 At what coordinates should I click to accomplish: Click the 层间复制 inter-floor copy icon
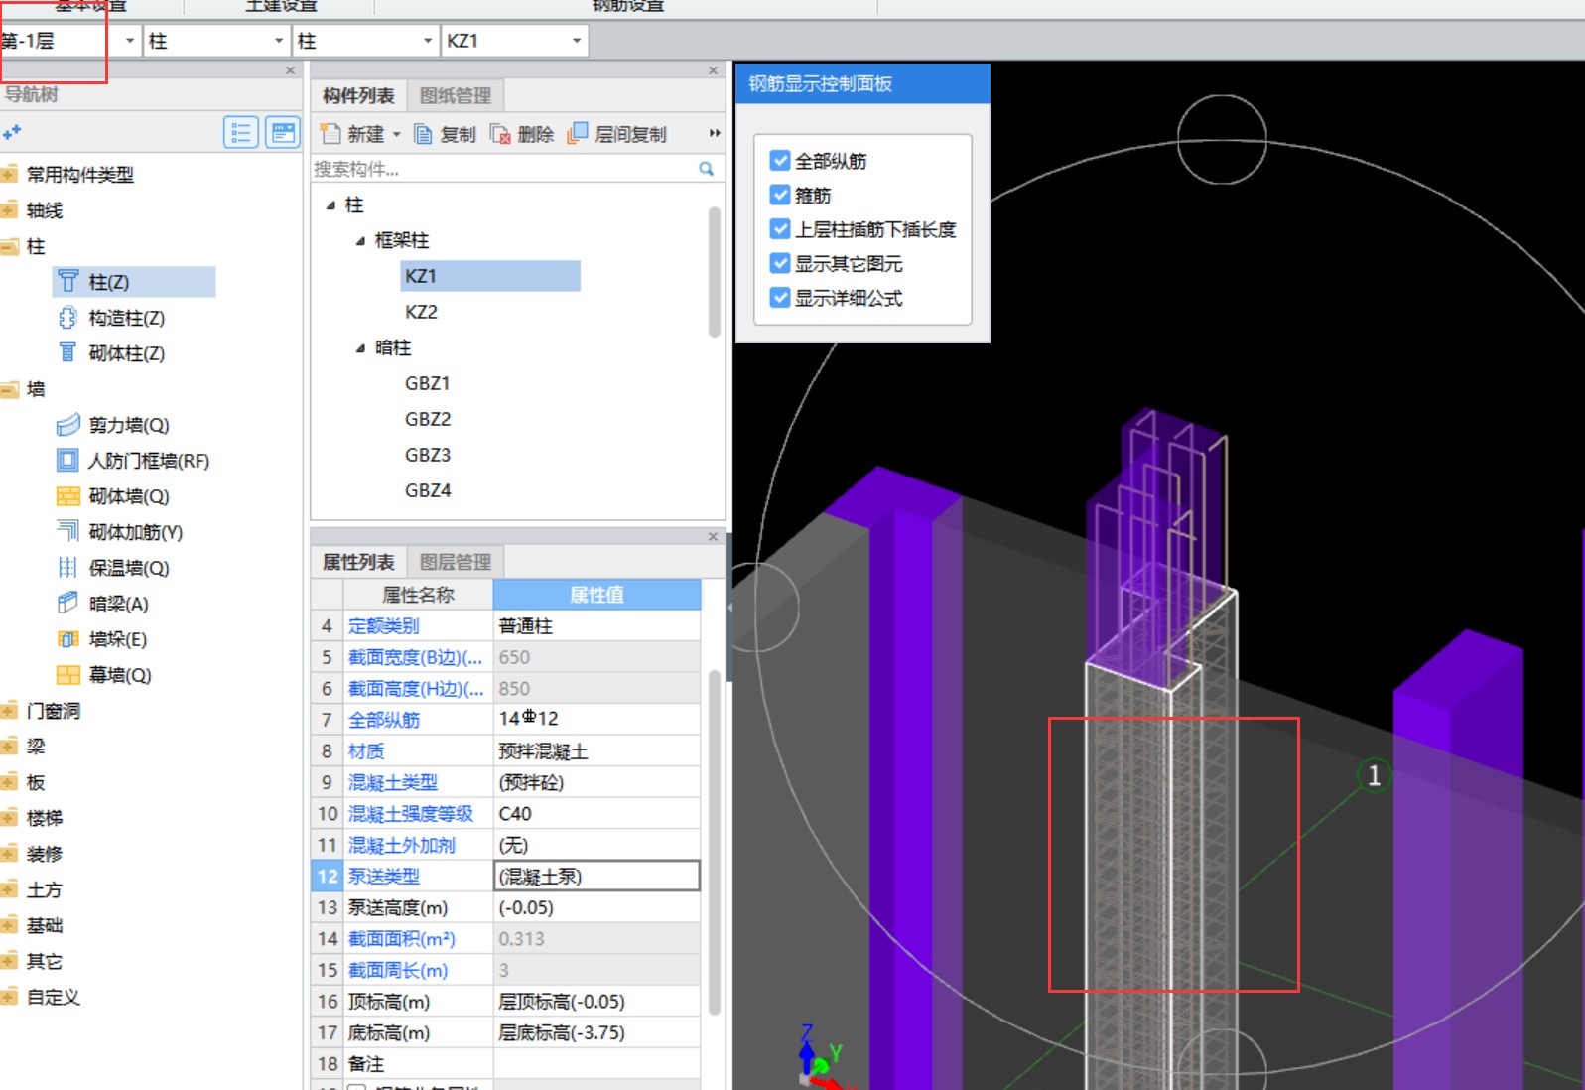point(577,133)
